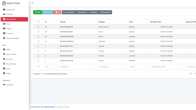Tick the checkbox in the filter row
Screen dimensions: 196x110
click(38, 66)
